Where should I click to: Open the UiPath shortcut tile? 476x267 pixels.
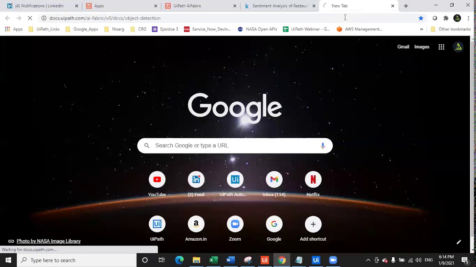[x=157, y=228]
